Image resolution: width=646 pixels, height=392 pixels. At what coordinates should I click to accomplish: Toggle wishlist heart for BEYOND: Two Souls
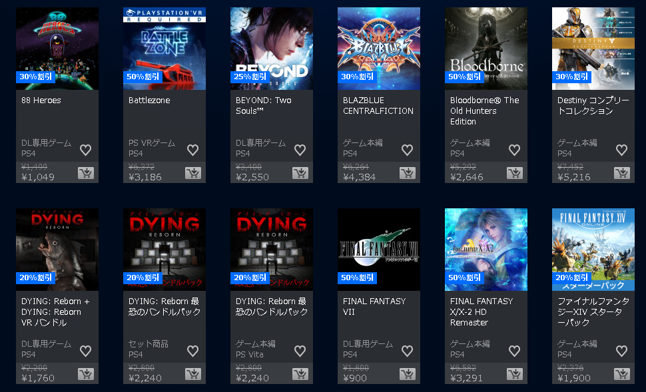pos(300,150)
